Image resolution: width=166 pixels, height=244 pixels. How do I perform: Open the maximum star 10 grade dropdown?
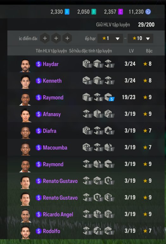[x=140, y=38]
